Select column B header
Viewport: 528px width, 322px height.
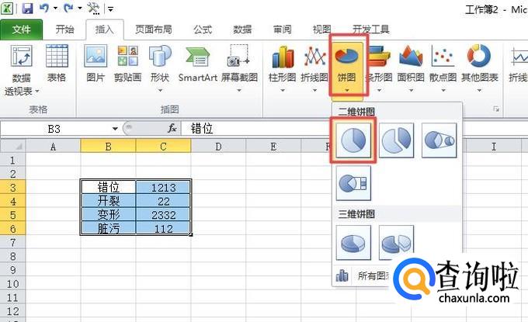(x=108, y=147)
